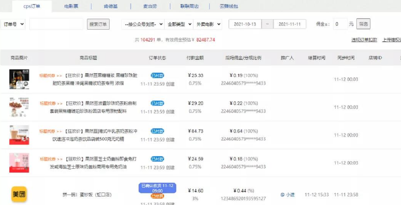Open the 外卖电影 category dropdown

pyautogui.click(x=208, y=24)
